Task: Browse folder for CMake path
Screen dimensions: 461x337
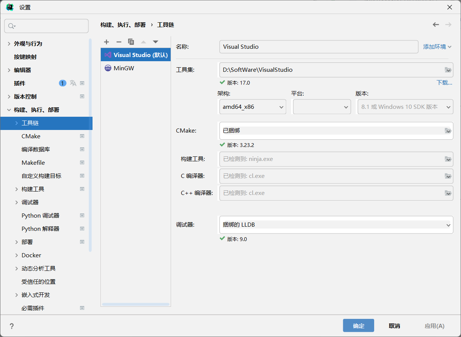Action: [448, 131]
